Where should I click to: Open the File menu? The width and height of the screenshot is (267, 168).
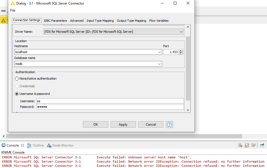(x=13, y=10)
